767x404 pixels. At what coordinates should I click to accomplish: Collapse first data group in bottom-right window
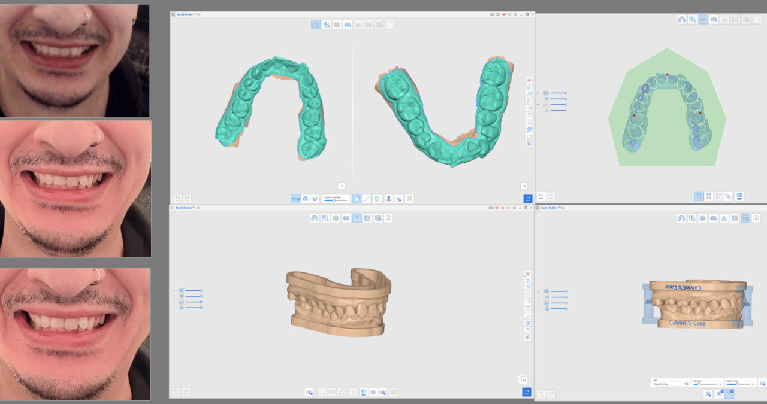pyautogui.click(x=538, y=291)
